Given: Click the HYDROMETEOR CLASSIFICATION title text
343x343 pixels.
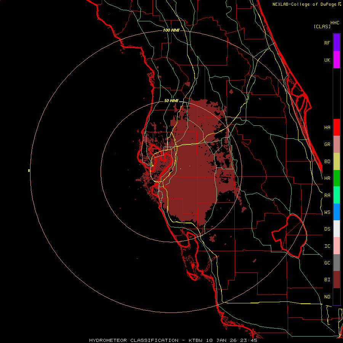Looking at the screenshot, I should [134, 340].
